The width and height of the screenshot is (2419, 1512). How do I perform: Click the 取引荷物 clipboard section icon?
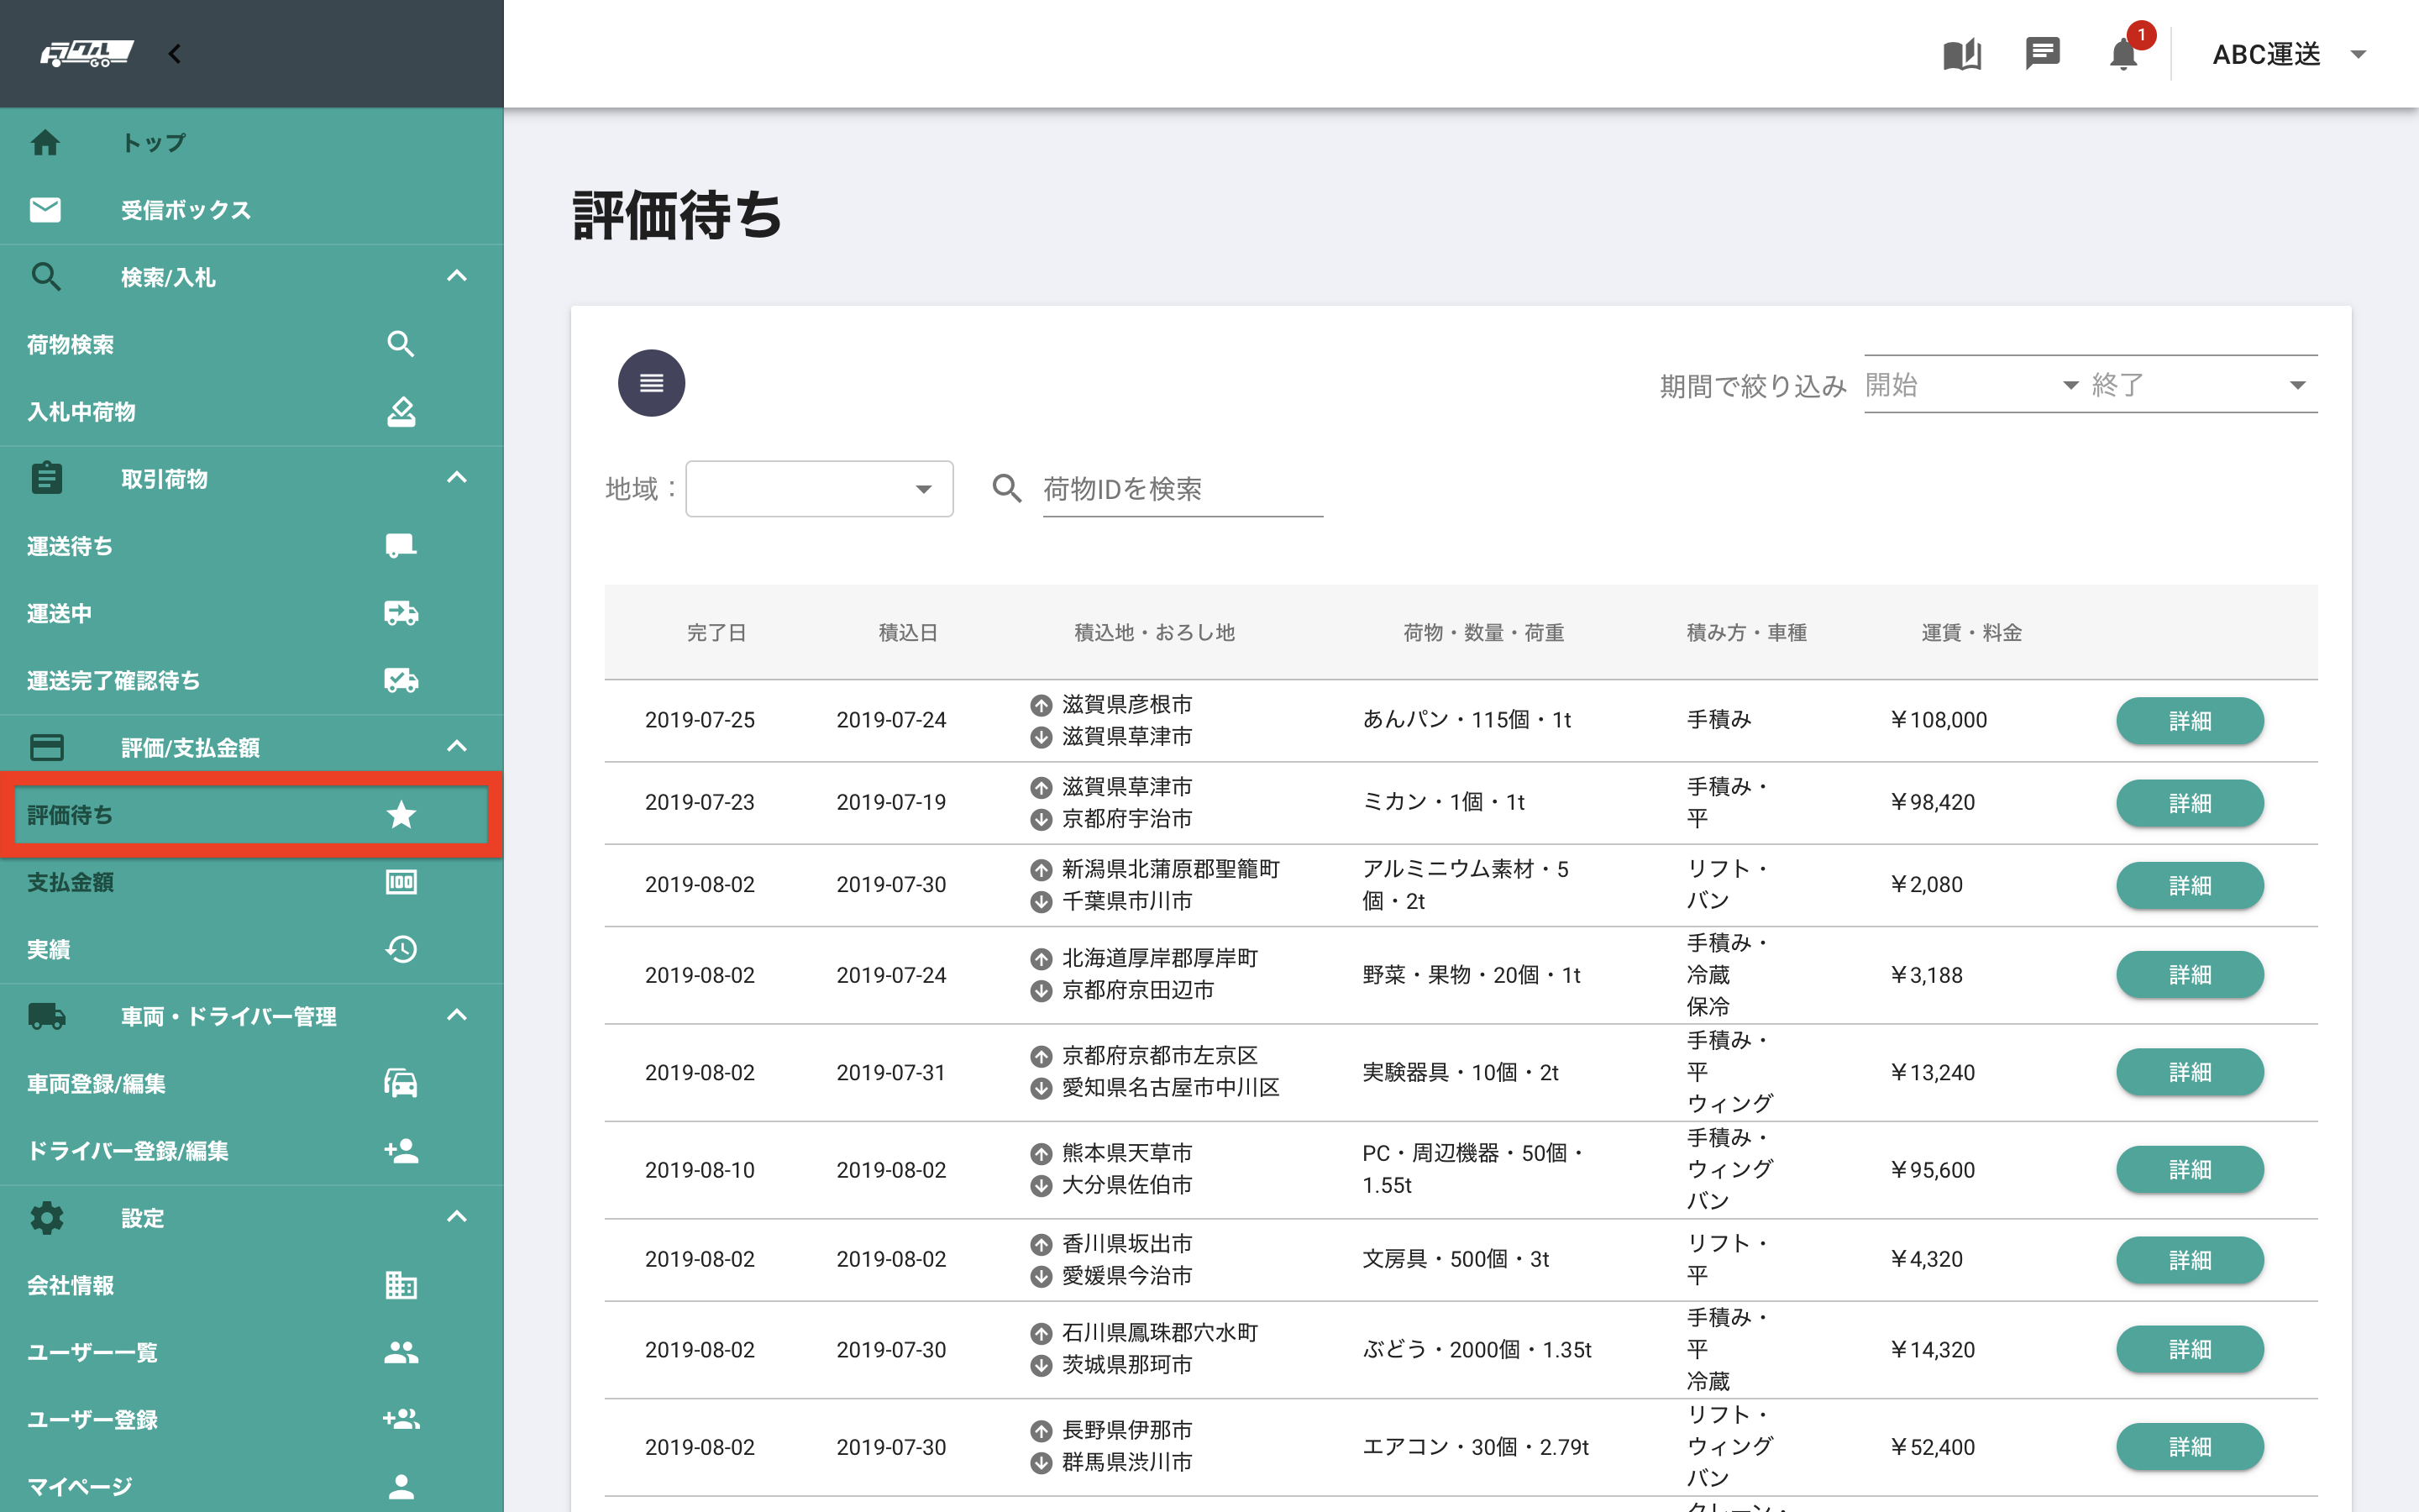point(46,478)
